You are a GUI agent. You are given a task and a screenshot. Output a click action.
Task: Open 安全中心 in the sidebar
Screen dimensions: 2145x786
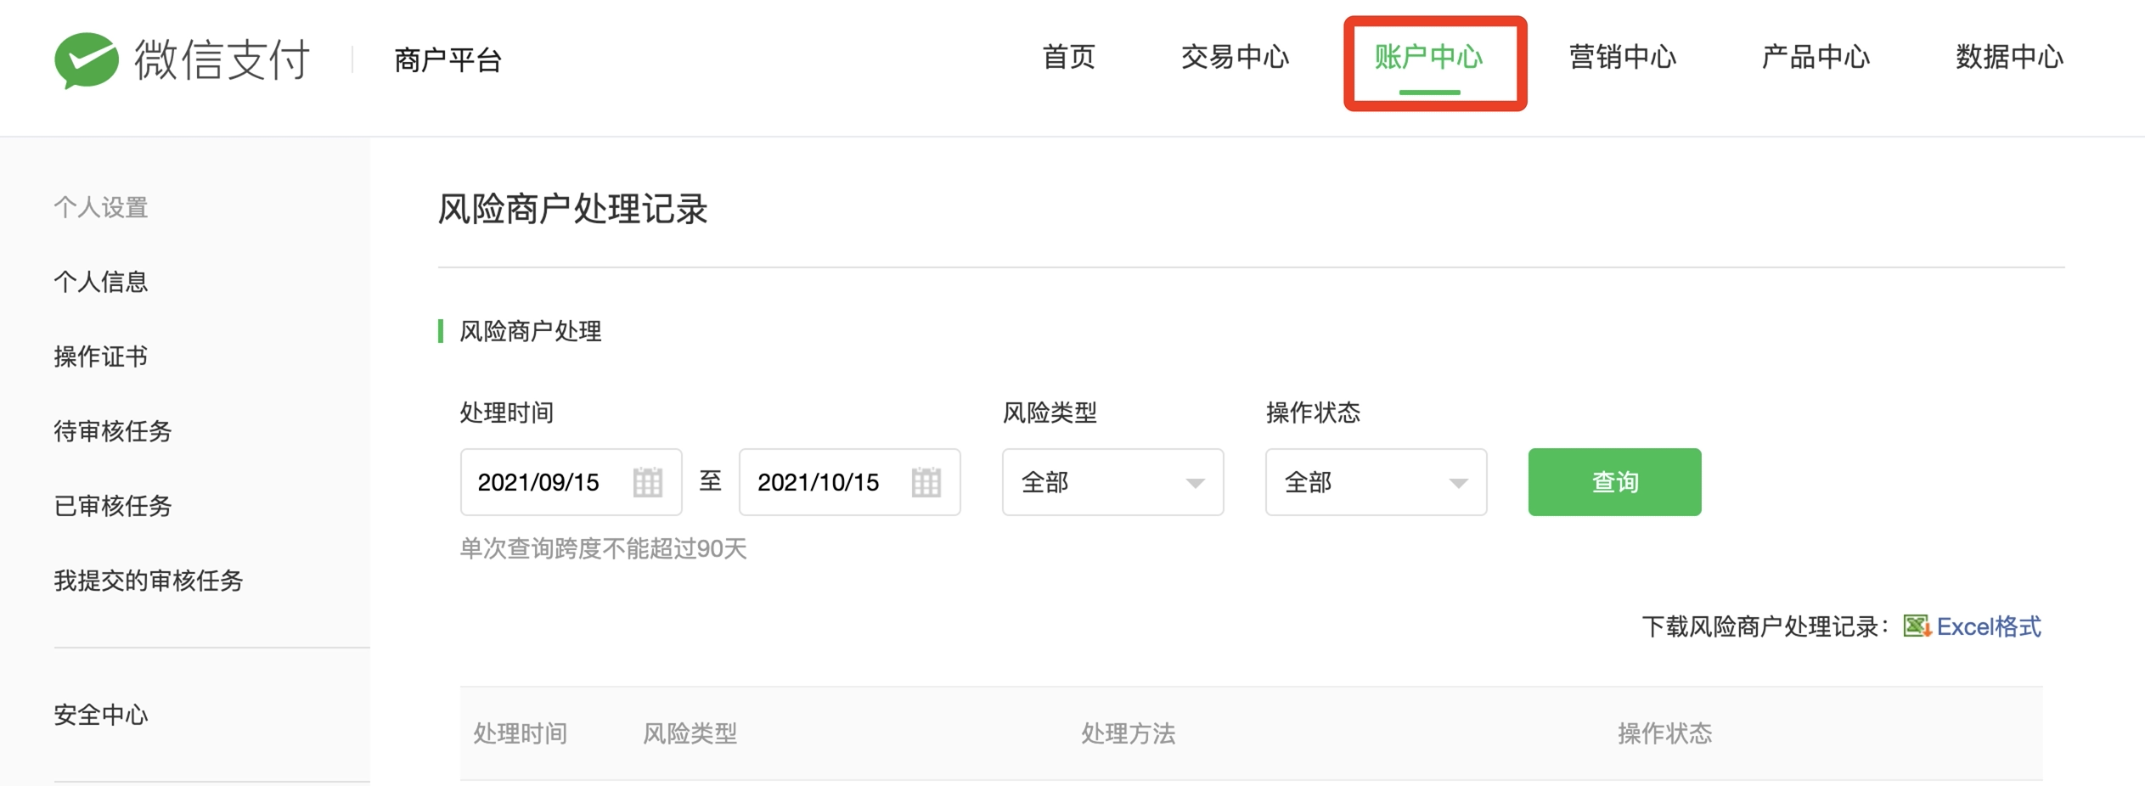tap(101, 715)
